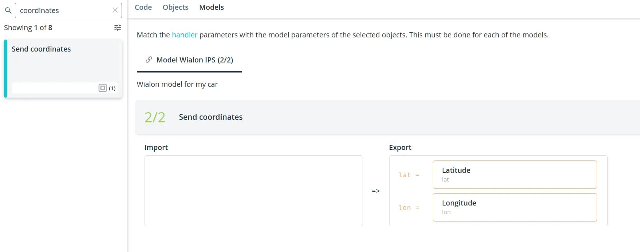This screenshot has width=640, height=252.
Task: Follow the handler hyperlink
Action: (x=184, y=35)
